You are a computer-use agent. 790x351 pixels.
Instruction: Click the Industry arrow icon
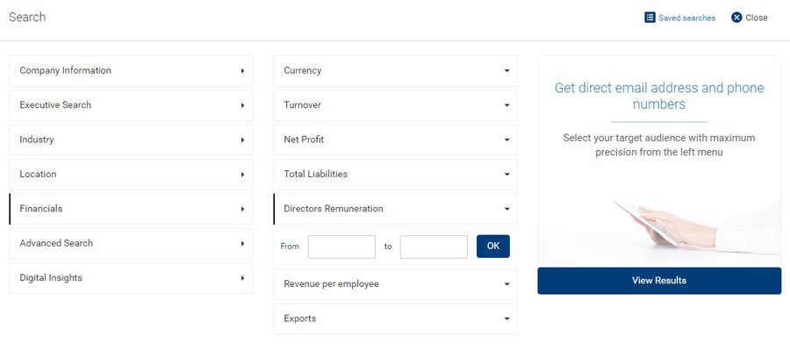[x=242, y=140]
